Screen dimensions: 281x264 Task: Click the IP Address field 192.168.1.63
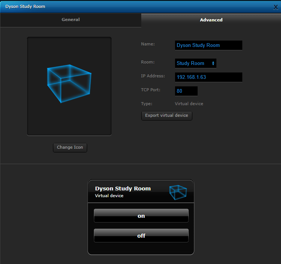[208, 77]
